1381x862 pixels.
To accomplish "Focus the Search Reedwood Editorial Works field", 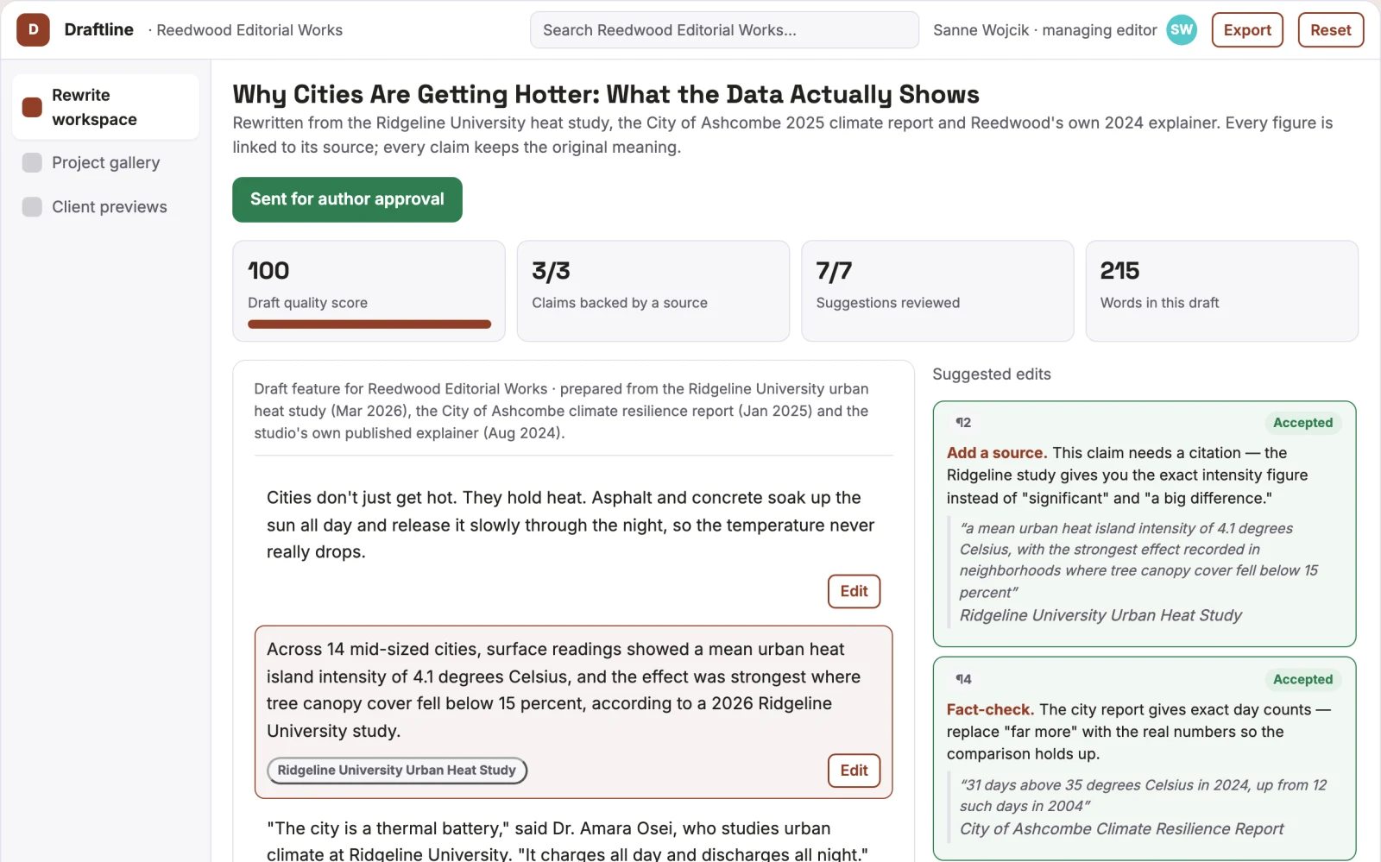I will (724, 30).
